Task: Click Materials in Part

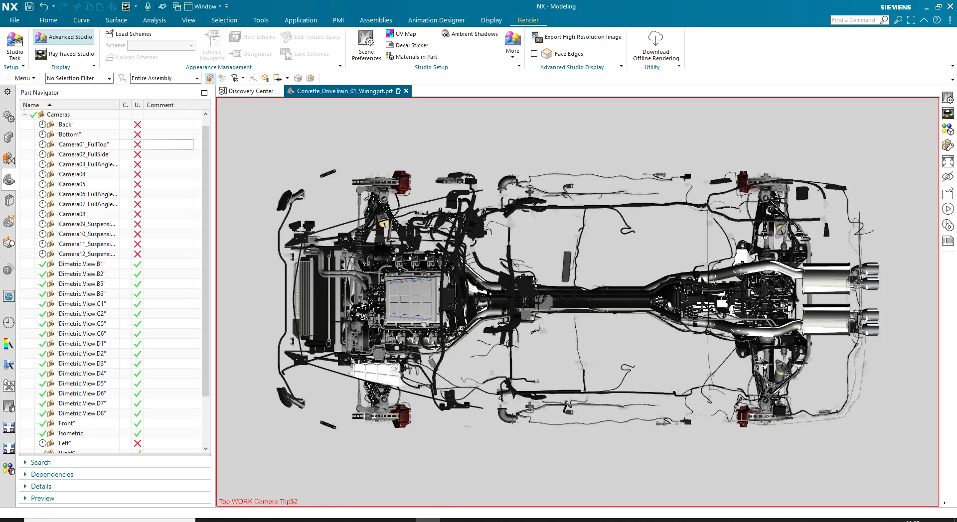Action: [412, 57]
